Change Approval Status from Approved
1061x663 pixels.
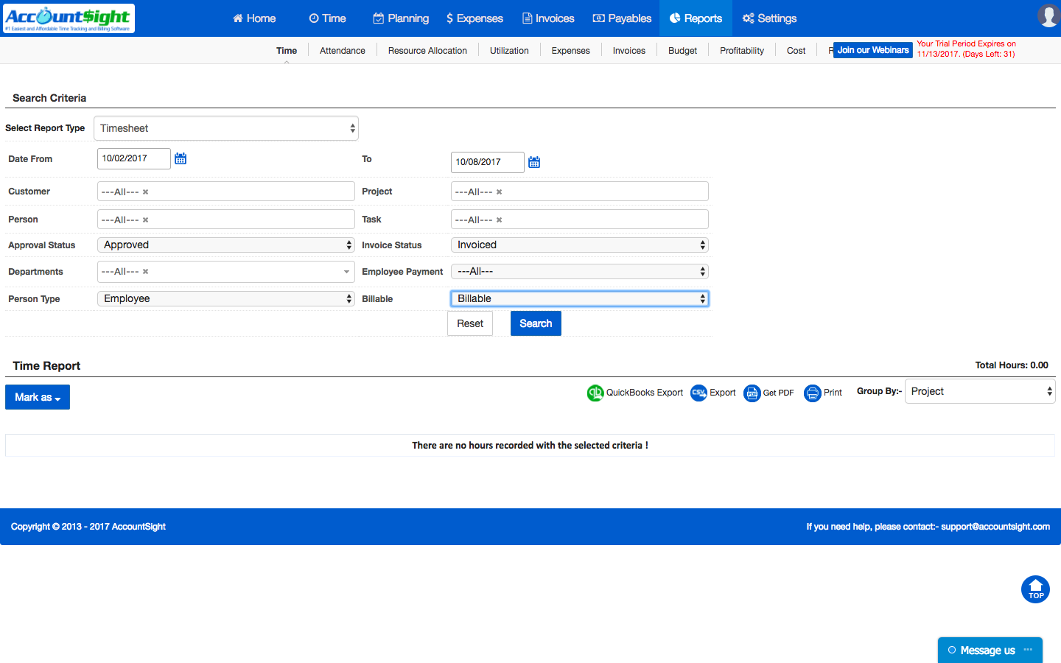pos(225,245)
